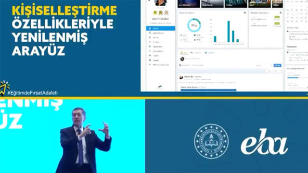308x173 pixels.
Task: Click the post author's avatar in the feed
Action: (x=181, y=77)
